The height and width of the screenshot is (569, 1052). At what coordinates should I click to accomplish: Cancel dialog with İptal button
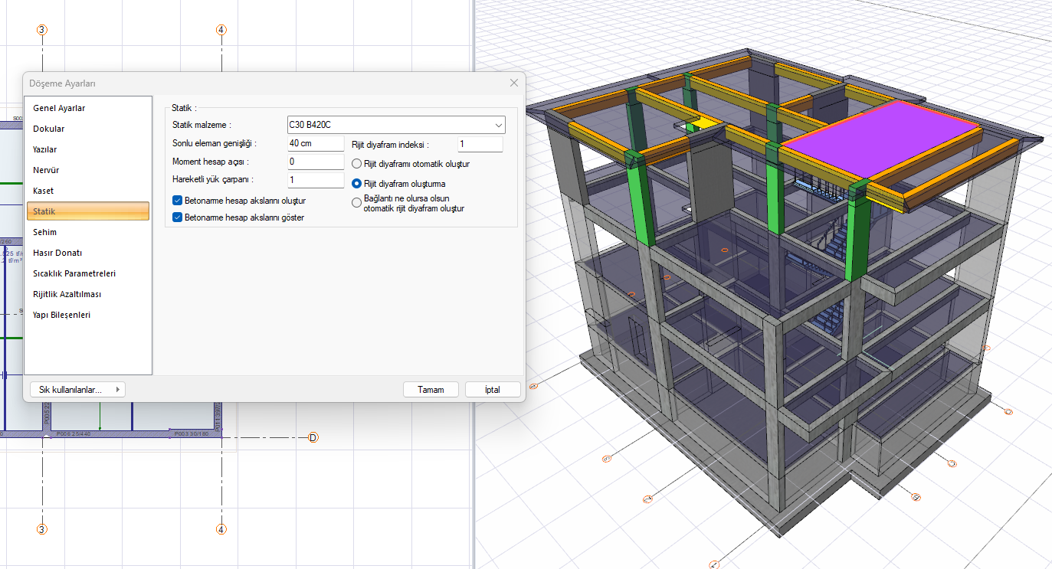pyautogui.click(x=493, y=390)
